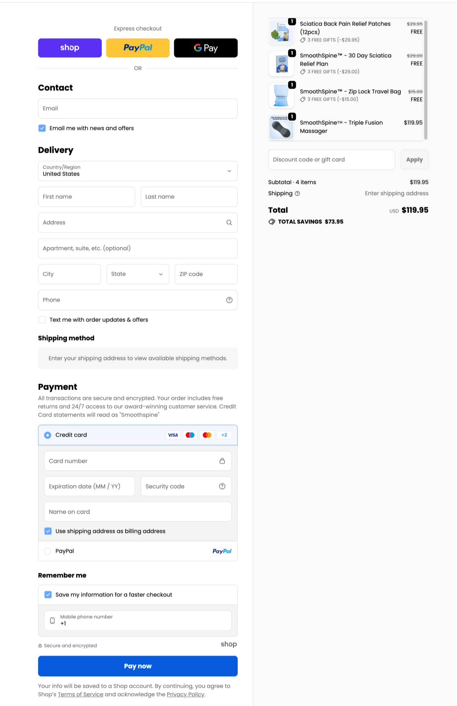457x706 pixels.
Task: Click the Visa card icon
Action: click(173, 435)
